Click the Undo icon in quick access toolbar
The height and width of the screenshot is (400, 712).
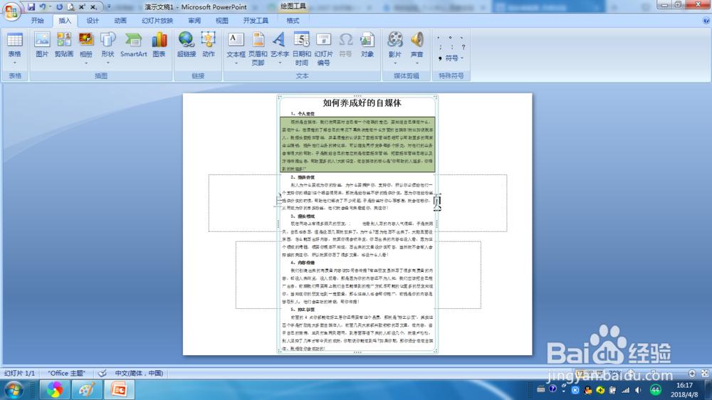(43, 7)
